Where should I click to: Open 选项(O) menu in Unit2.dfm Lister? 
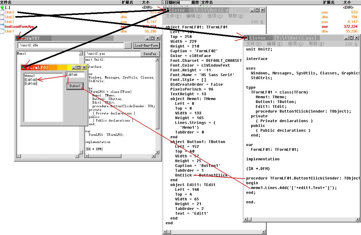tap(215, 16)
